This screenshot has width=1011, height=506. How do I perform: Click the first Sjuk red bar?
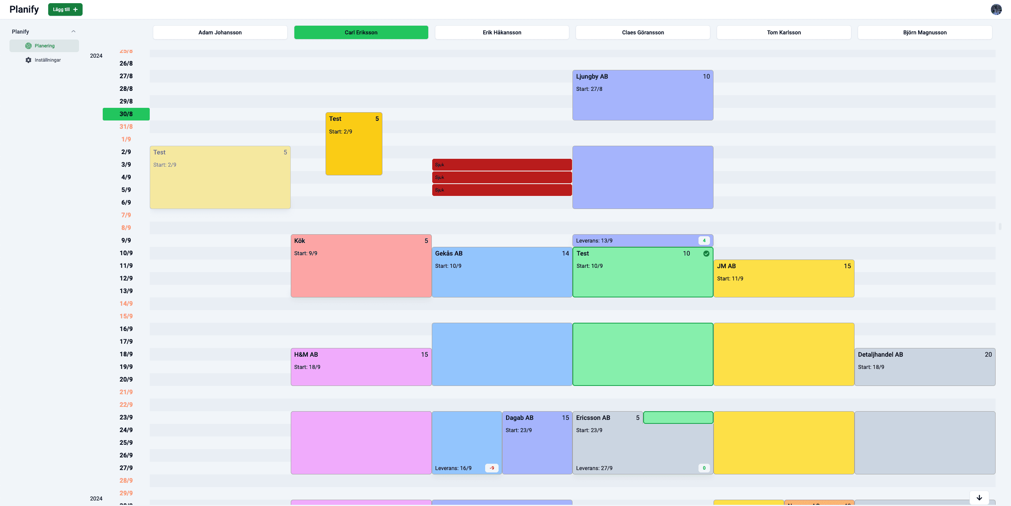tap(502, 165)
